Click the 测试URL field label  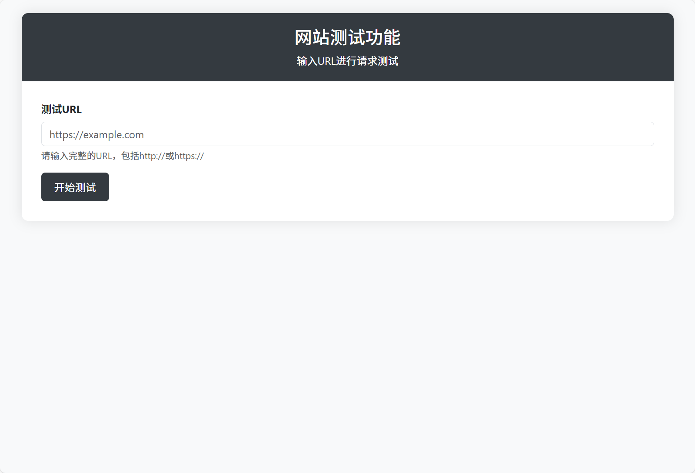61,110
